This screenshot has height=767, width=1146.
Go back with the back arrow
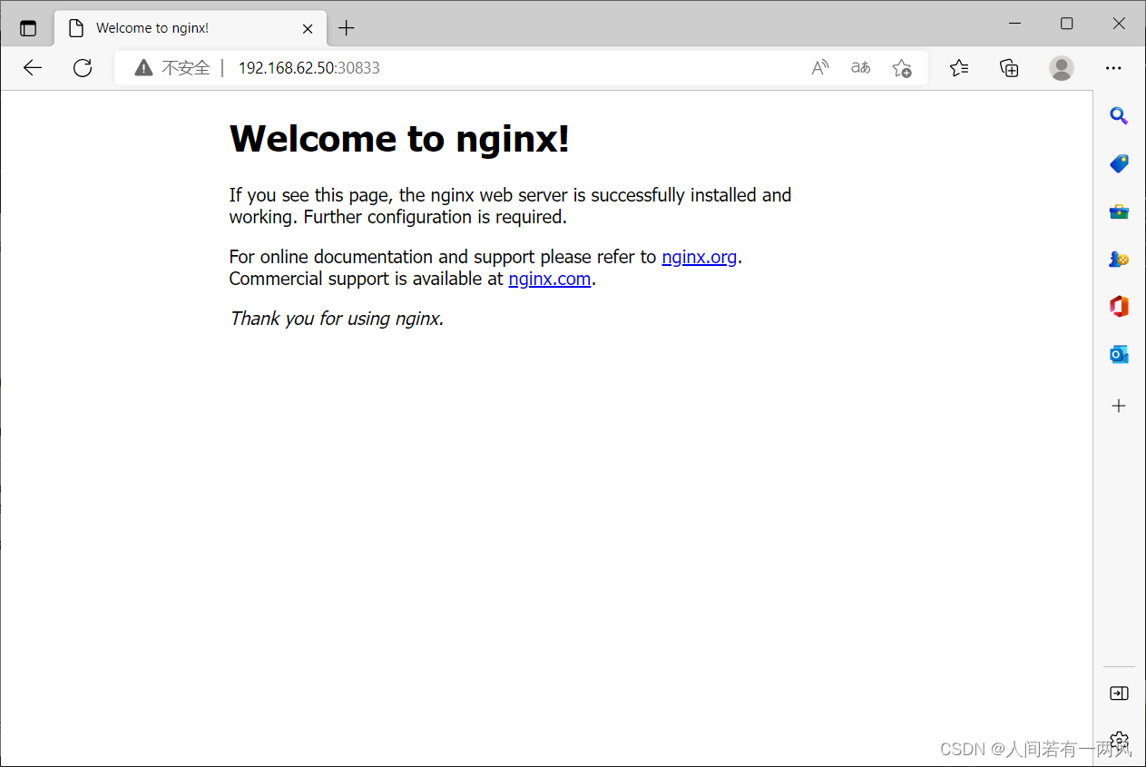pyautogui.click(x=33, y=67)
